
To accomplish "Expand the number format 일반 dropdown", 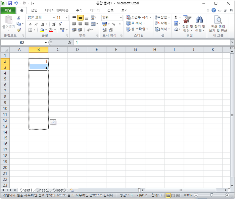I will 121,18.
